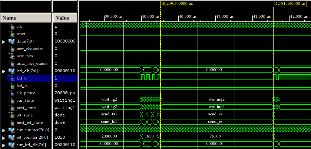Expand the data[7:0] bus

4,41
